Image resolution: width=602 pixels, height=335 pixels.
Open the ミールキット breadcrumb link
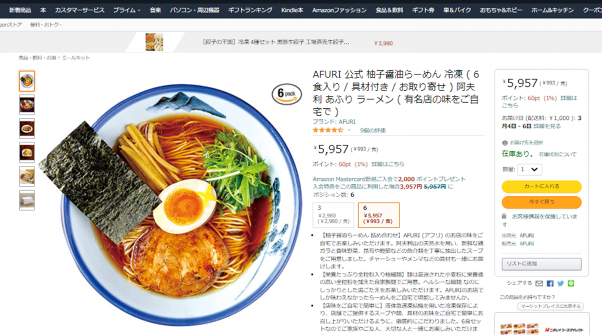click(76, 58)
